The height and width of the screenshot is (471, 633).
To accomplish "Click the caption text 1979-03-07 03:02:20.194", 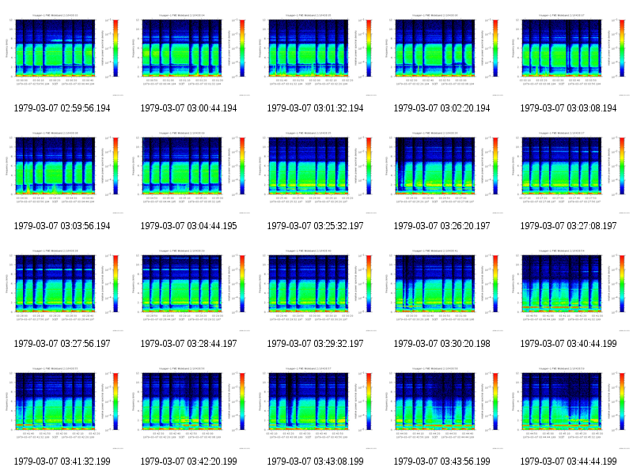I will point(442,108).
